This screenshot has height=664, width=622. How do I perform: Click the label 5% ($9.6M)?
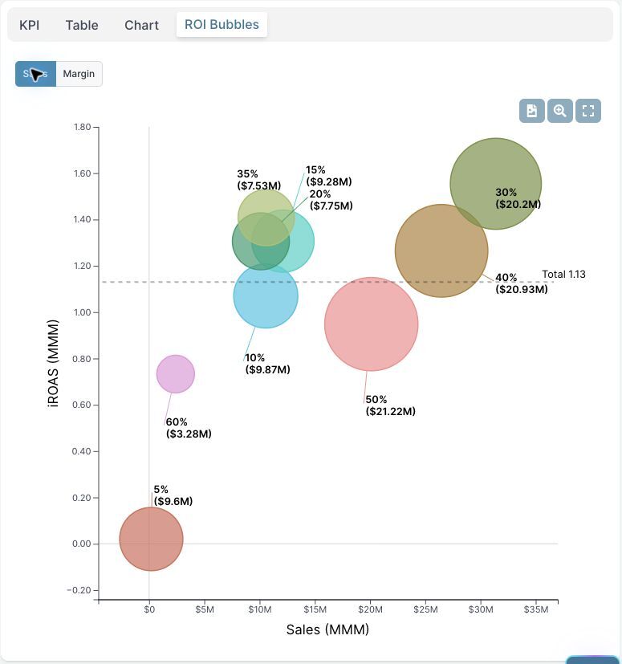click(173, 495)
